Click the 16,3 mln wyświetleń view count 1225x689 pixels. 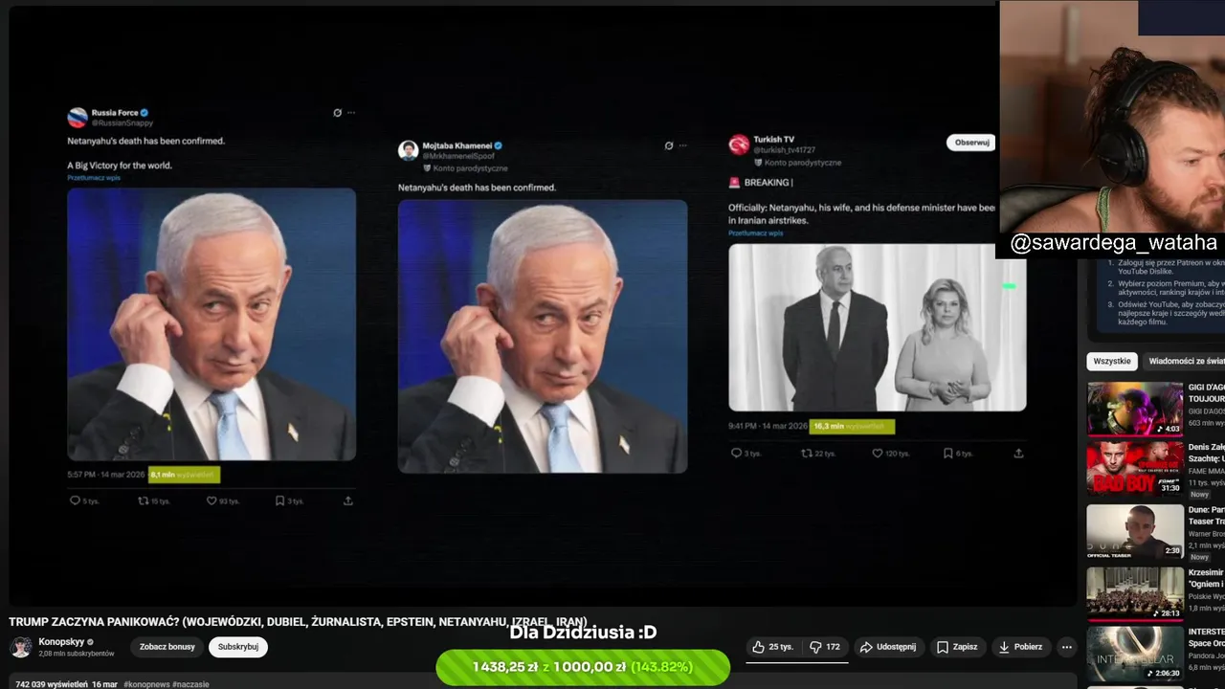click(x=852, y=427)
